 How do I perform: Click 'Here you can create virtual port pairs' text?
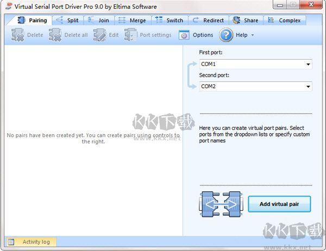tap(254, 134)
